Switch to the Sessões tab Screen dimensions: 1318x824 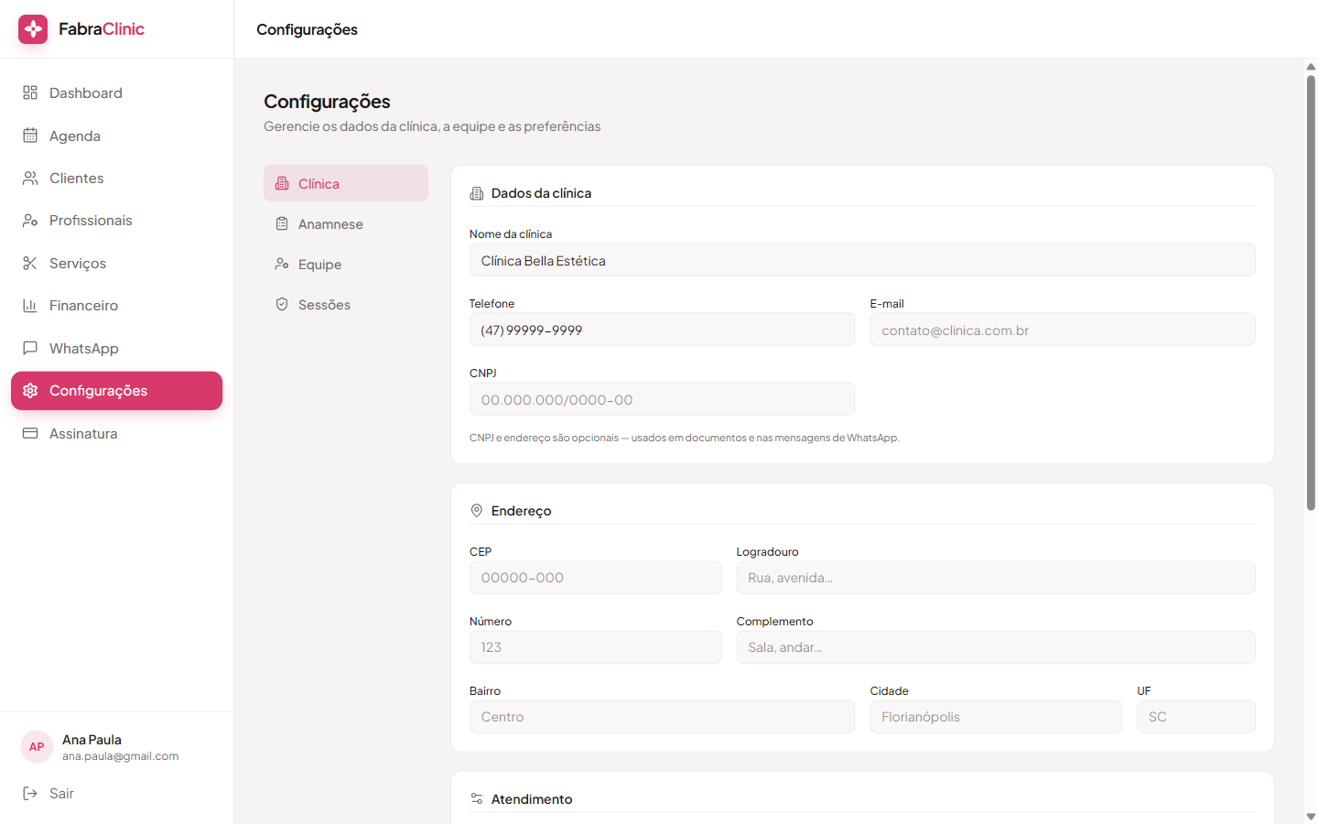pyautogui.click(x=346, y=304)
